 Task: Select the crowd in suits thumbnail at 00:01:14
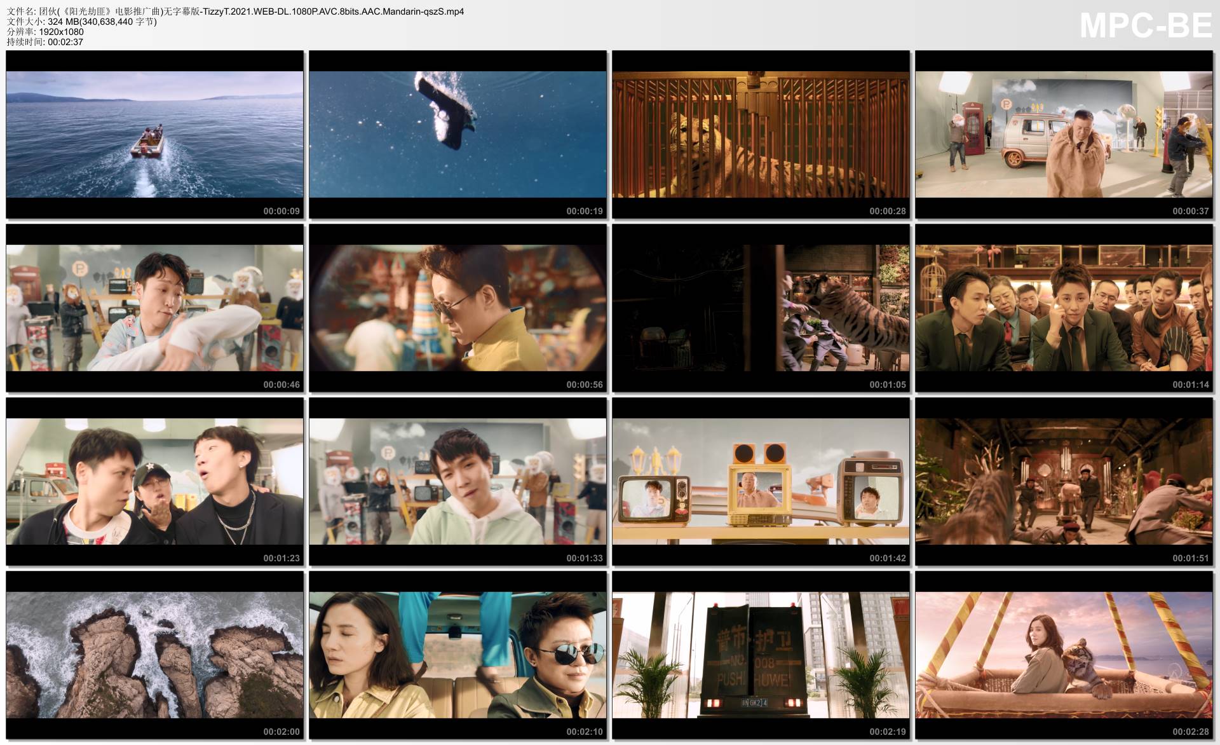pos(1064,308)
